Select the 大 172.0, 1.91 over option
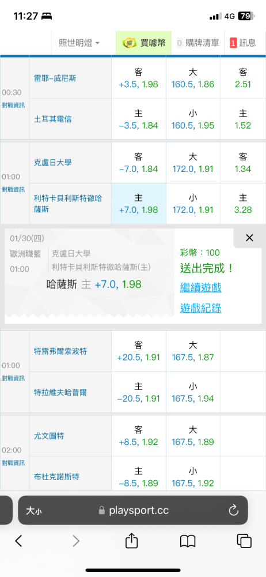 click(x=193, y=163)
